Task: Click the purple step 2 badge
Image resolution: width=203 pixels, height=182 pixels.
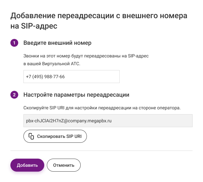Action: [14, 95]
